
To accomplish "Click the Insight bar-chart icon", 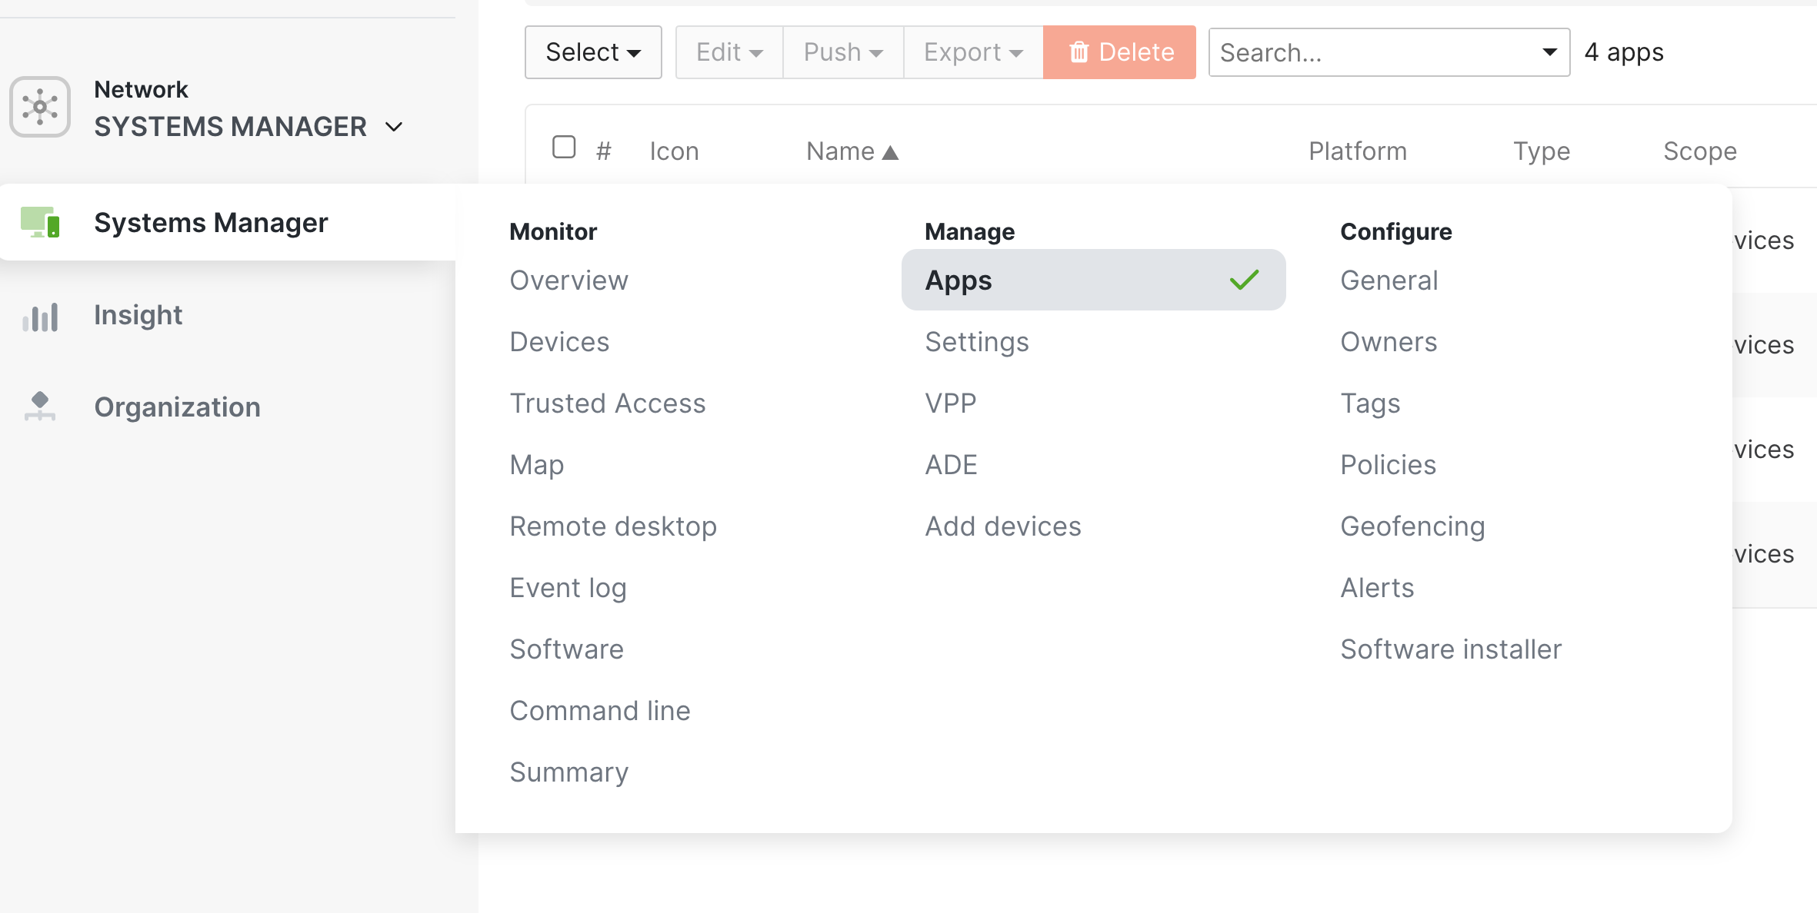I will click(40, 316).
